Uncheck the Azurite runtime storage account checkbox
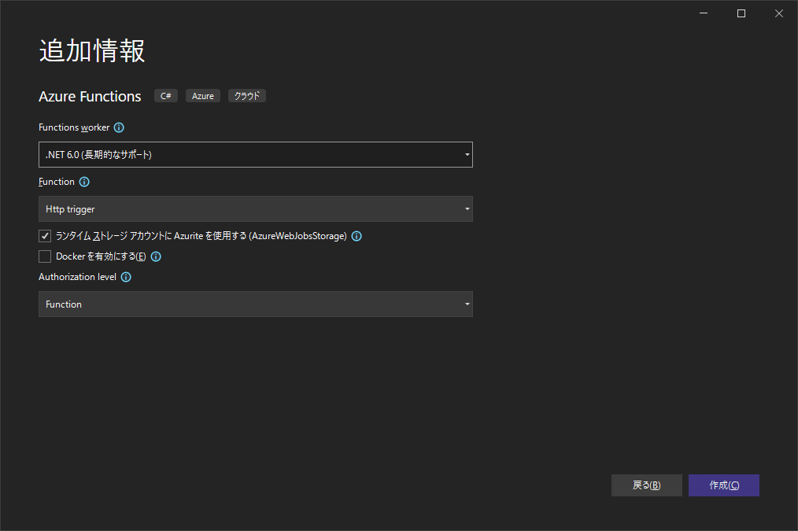Screen dimensions: 798x531 point(45,236)
